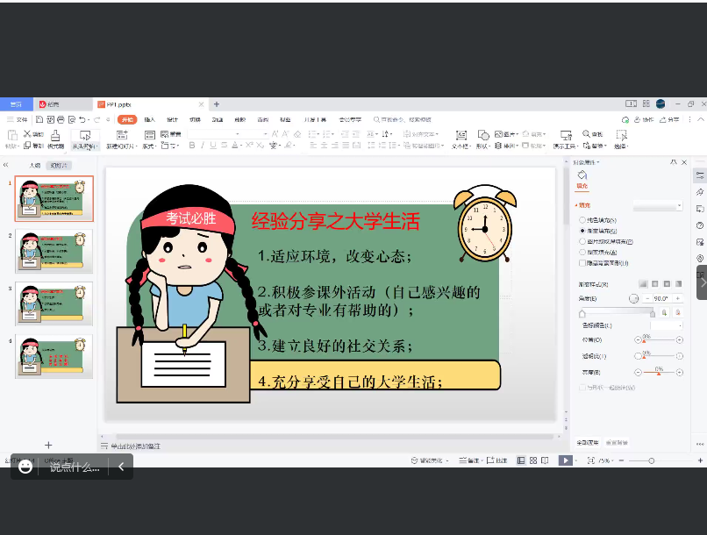The width and height of the screenshot is (707, 535).
Task: Select the solid fill radio option
Action: tap(582, 220)
